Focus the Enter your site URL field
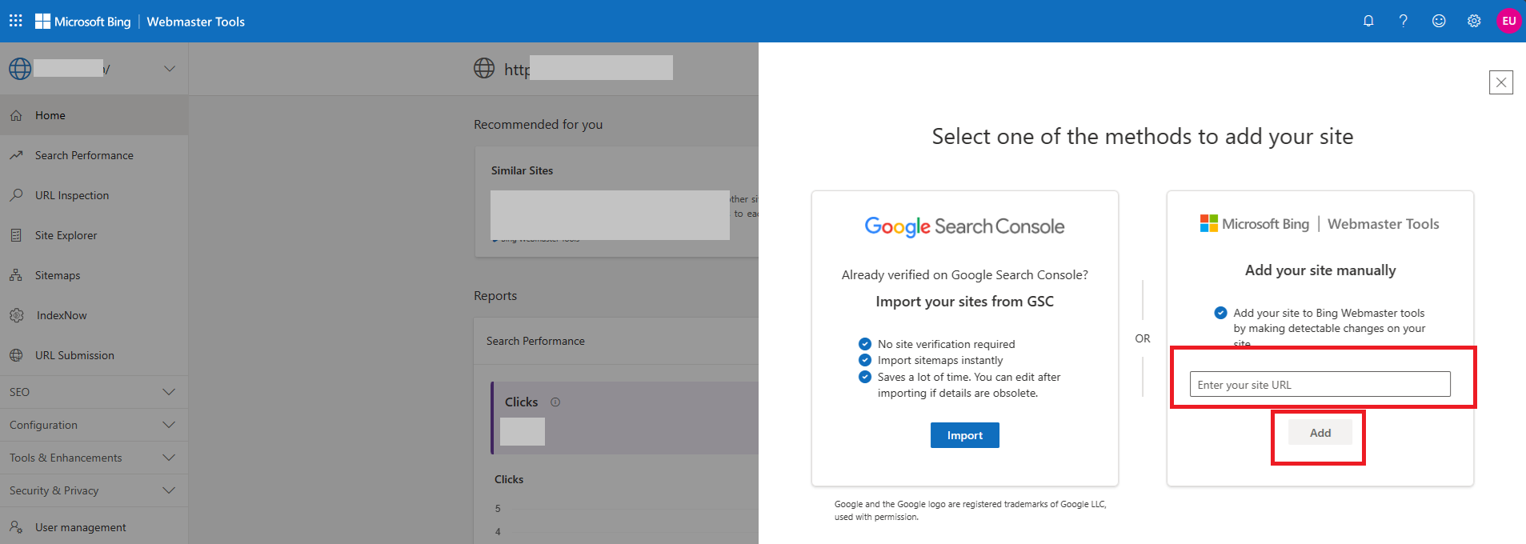 pos(1320,384)
